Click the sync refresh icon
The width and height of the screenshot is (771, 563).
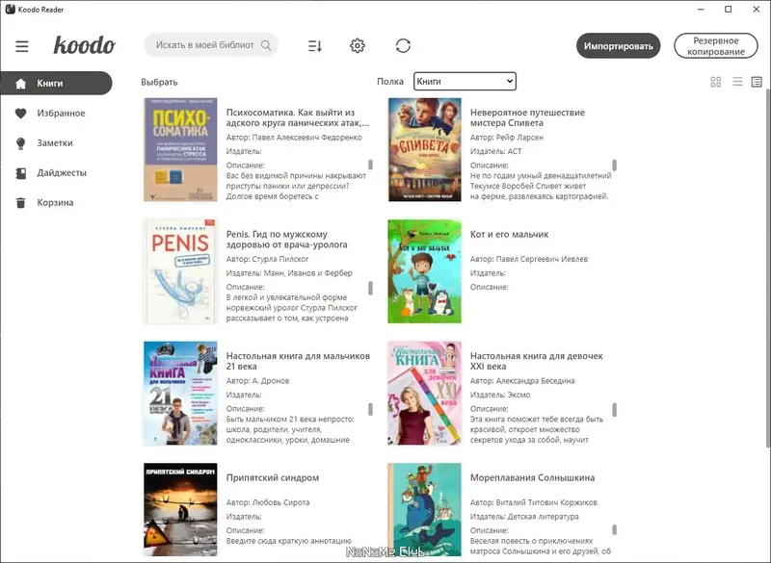coord(403,45)
